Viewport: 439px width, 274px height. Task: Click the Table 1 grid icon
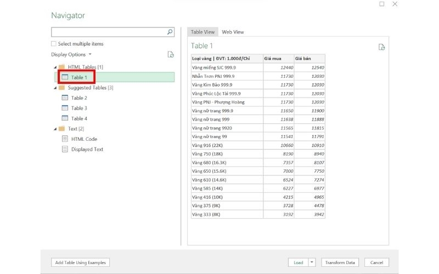[x=65, y=77]
